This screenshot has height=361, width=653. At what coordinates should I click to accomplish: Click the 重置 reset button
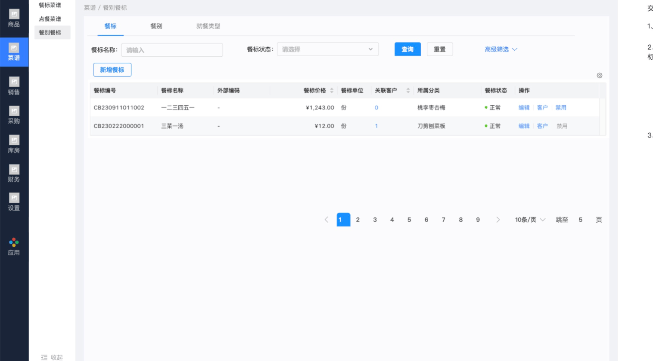point(440,49)
